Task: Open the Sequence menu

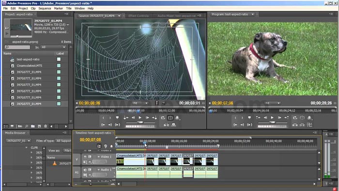Action: tap(45, 8)
